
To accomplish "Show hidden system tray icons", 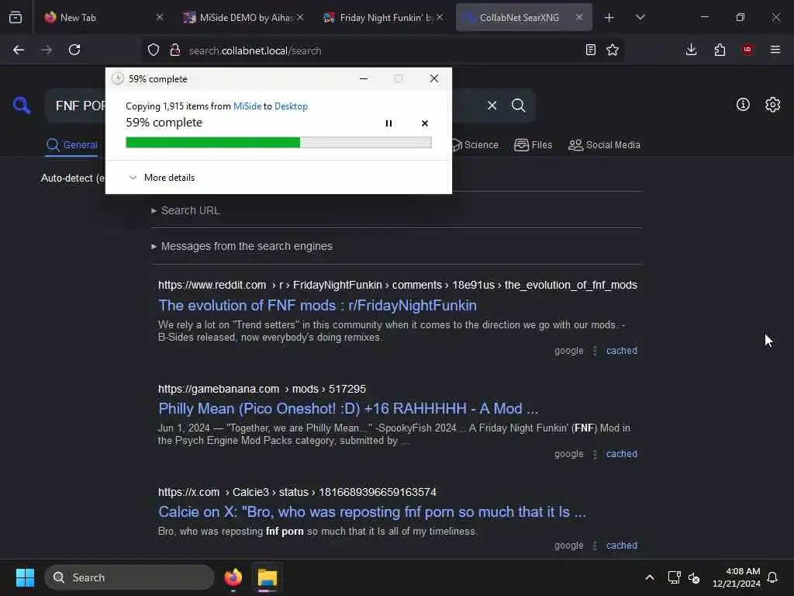I will tap(649, 577).
